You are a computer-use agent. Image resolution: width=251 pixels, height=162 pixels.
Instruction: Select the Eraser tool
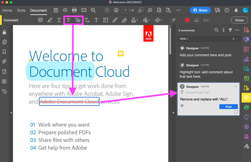124,20
